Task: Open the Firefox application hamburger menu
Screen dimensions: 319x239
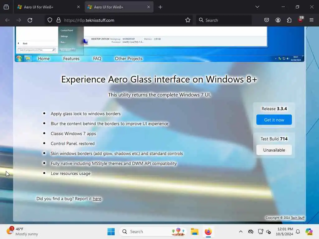Action: (x=312, y=20)
